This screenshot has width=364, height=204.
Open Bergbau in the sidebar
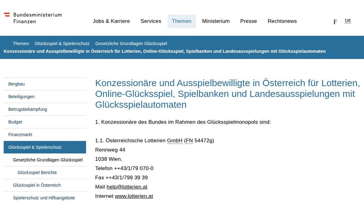45,84
